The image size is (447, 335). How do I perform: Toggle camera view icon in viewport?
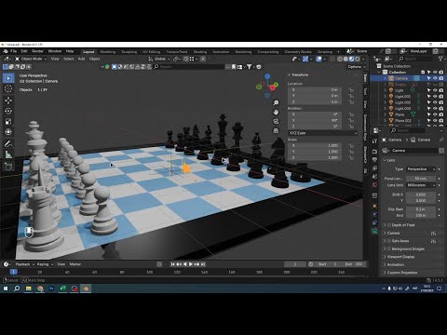click(x=276, y=121)
